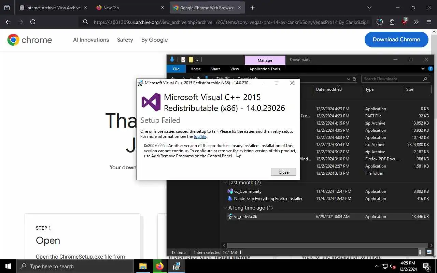
Task: Click the 5,324,800 KB iso Archive size cell
Action: pyautogui.click(x=418, y=145)
